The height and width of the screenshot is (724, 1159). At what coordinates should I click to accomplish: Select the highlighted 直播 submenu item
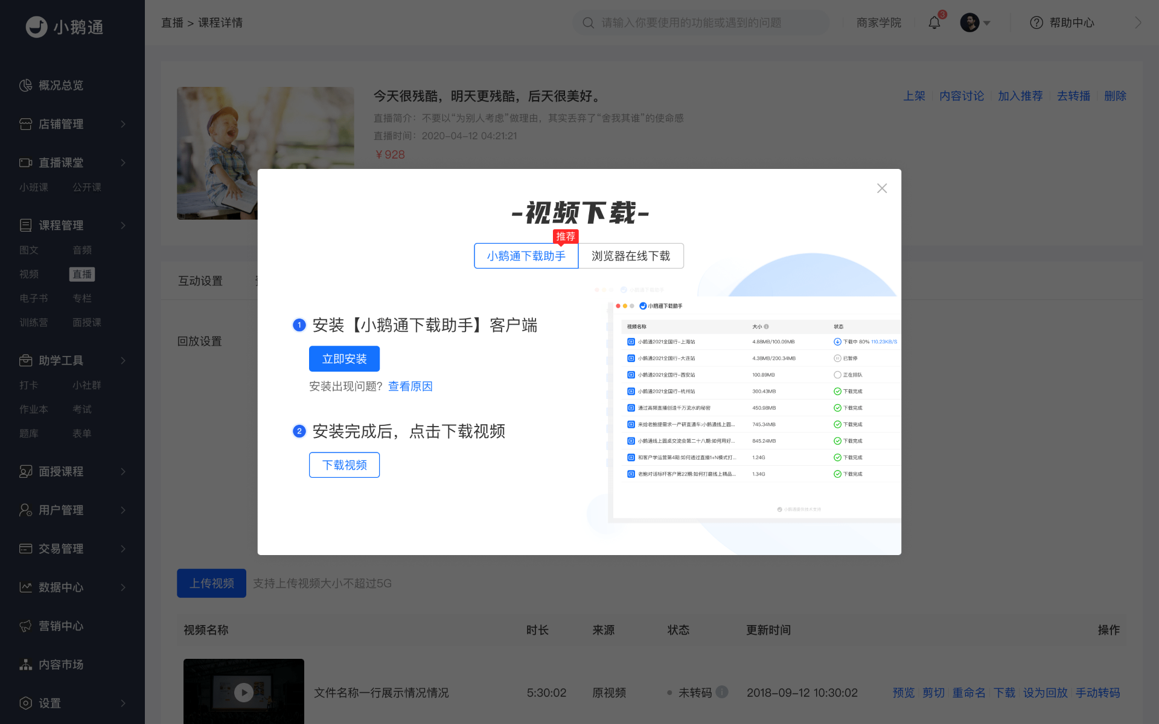click(x=82, y=275)
